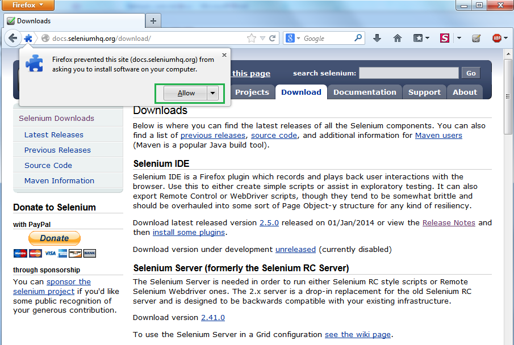Click the red S toolbar extension icon
This screenshot has width=514, height=345.
(445, 39)
